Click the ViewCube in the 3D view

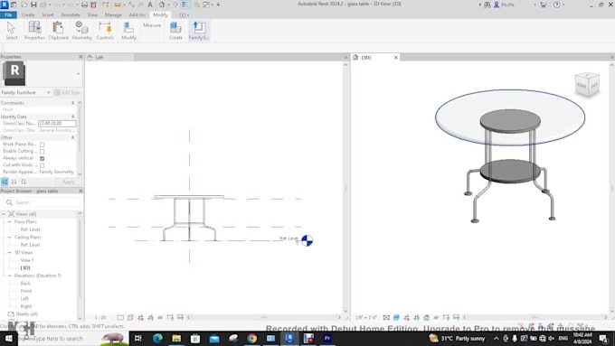pos(587,84)
